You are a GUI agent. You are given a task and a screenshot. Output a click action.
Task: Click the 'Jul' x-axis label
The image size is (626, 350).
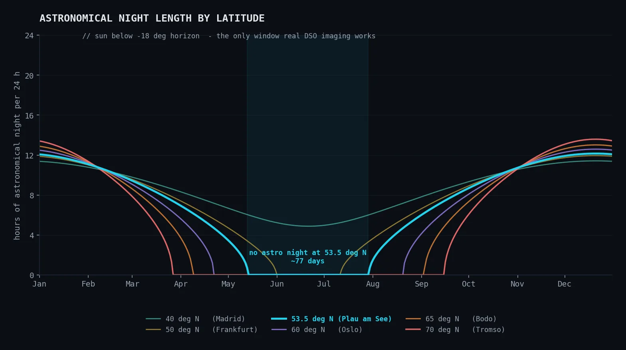click(324, 284)
